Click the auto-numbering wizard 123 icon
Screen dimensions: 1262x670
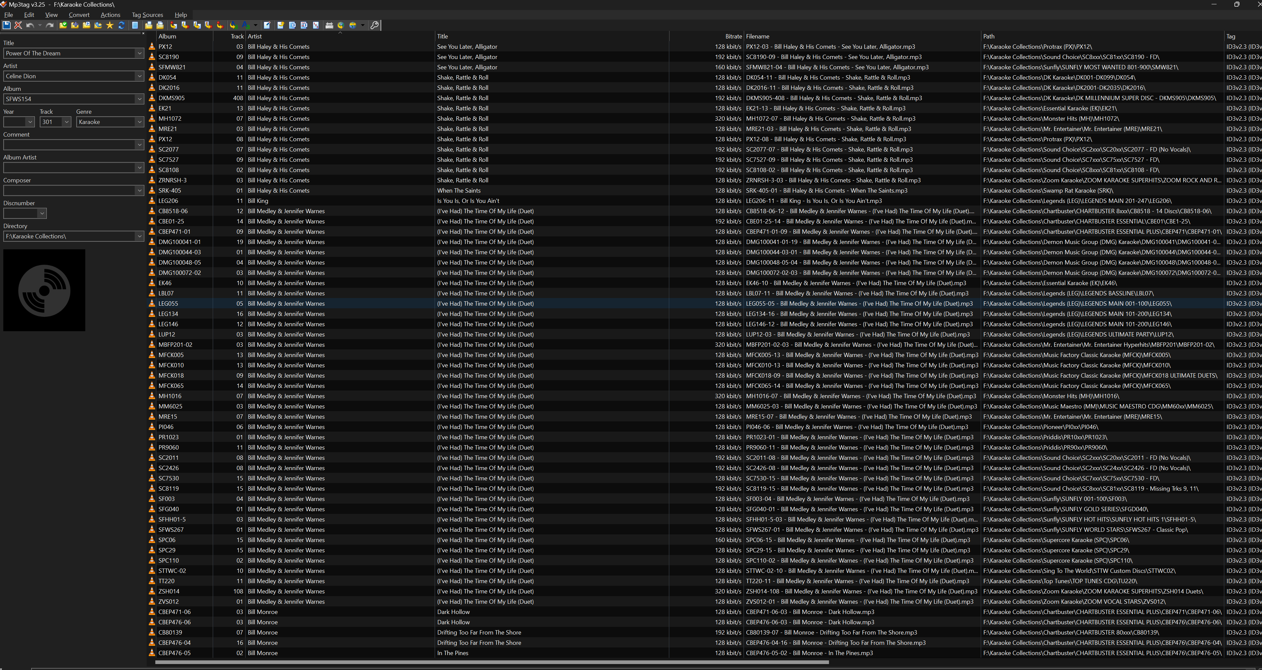(316, 26)
